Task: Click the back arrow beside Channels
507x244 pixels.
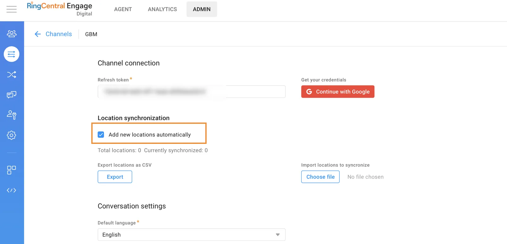Action: pos(38,34)
